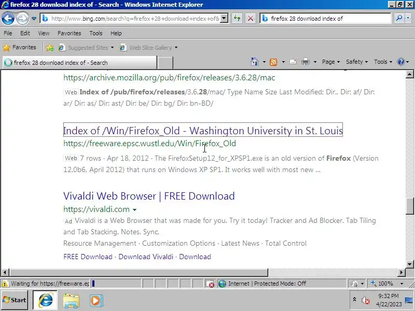This screenshot has width=415, height=311.
Task: Click the Help question mark icon
Action: [x=401, y=62]
